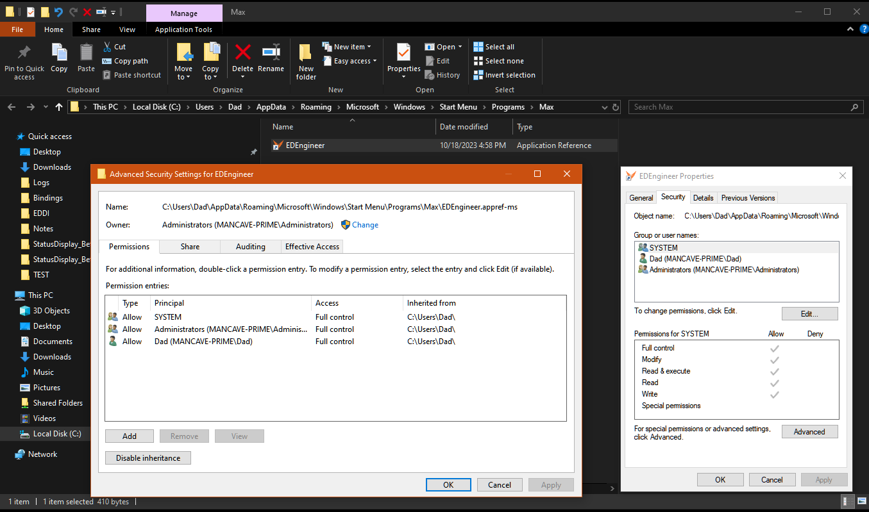
Task: Switch to the Auditing tab
Action: pyautogui.click(x=250, y=247)
